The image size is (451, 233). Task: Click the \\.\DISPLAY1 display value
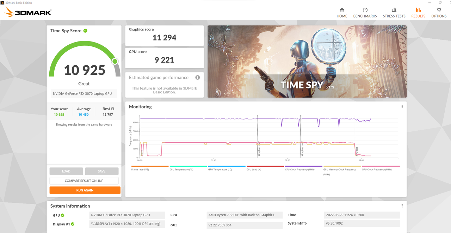pyautogui.click(x=127, y=224)
